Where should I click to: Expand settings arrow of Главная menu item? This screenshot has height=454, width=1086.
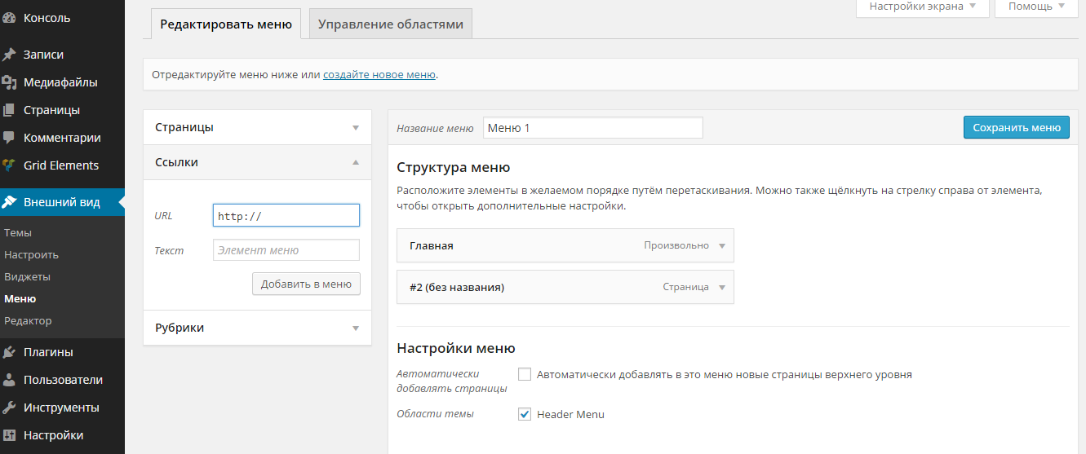tap(722, 245)
